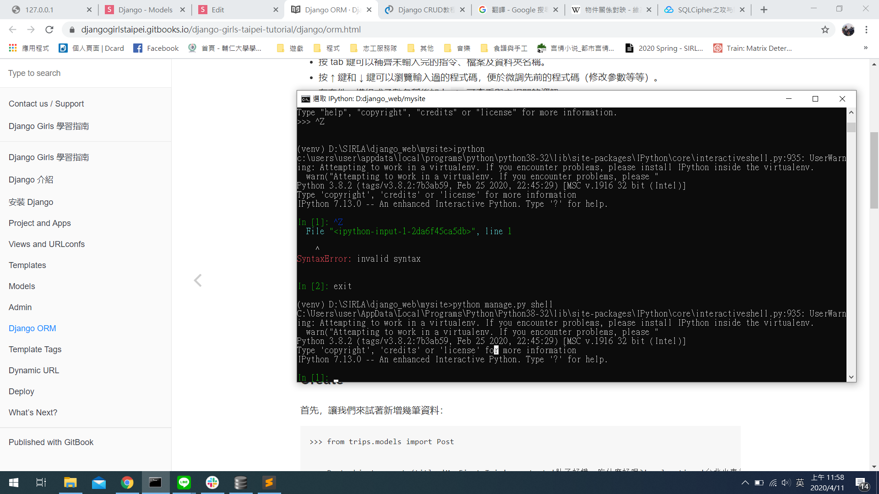Open File Explorer from taskbar
Viewport: 879px width, 494px height.
point(70,483)
